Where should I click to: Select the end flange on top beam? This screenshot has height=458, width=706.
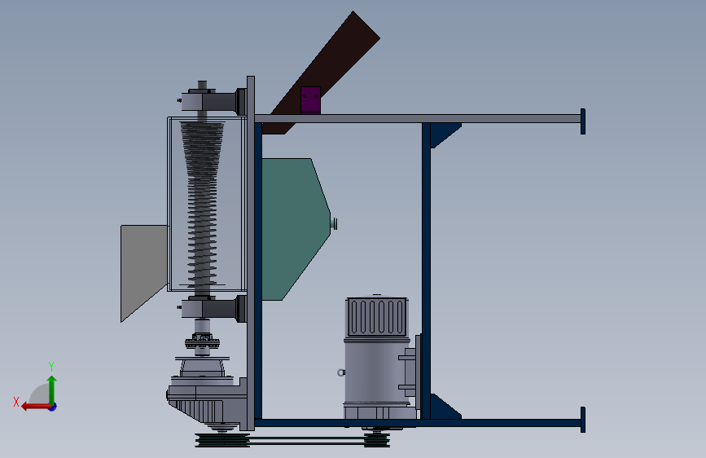pyautogui.click(x=582, y=121)
